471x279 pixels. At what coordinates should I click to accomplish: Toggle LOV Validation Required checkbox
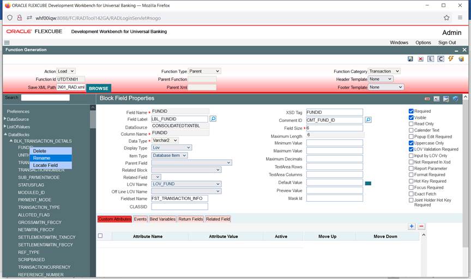click(x=411, y=149)
